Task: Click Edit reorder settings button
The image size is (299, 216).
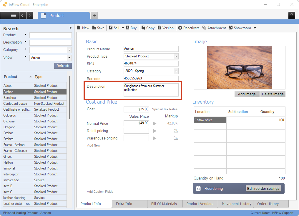Action: tap(263, 189)
